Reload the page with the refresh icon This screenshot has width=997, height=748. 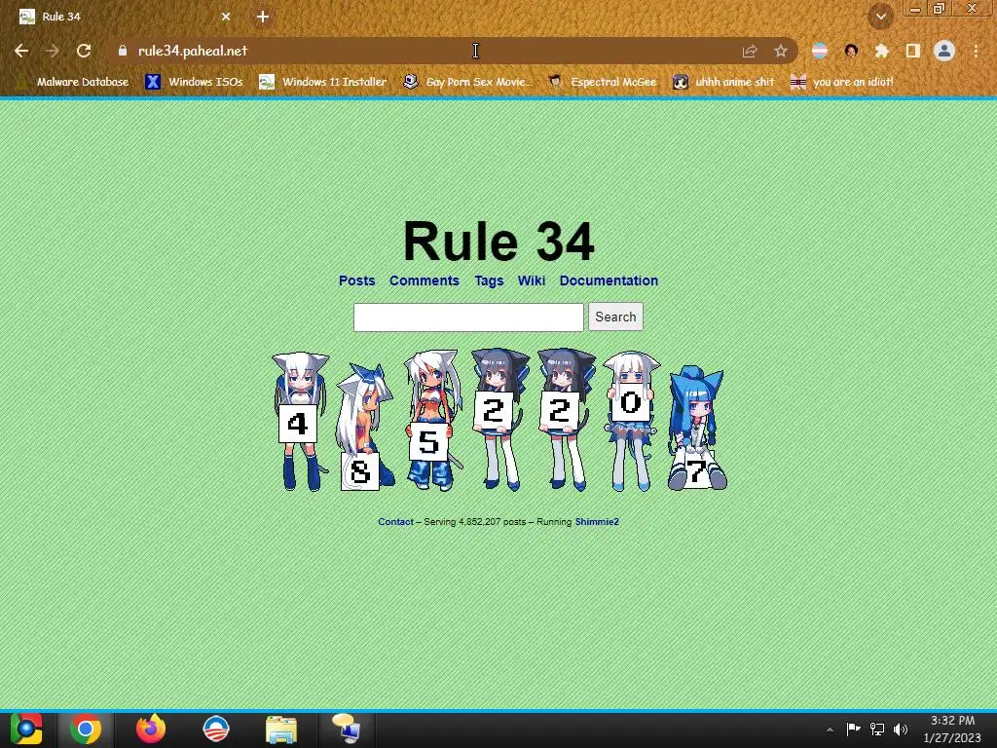84,51
